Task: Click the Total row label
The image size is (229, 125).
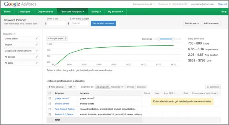Action: coord(58,120)
